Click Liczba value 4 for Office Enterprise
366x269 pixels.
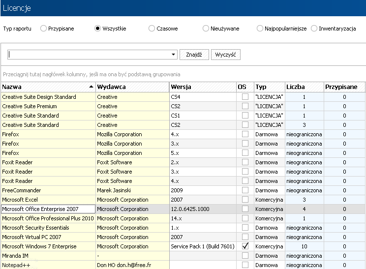click(x=305, y=209)
